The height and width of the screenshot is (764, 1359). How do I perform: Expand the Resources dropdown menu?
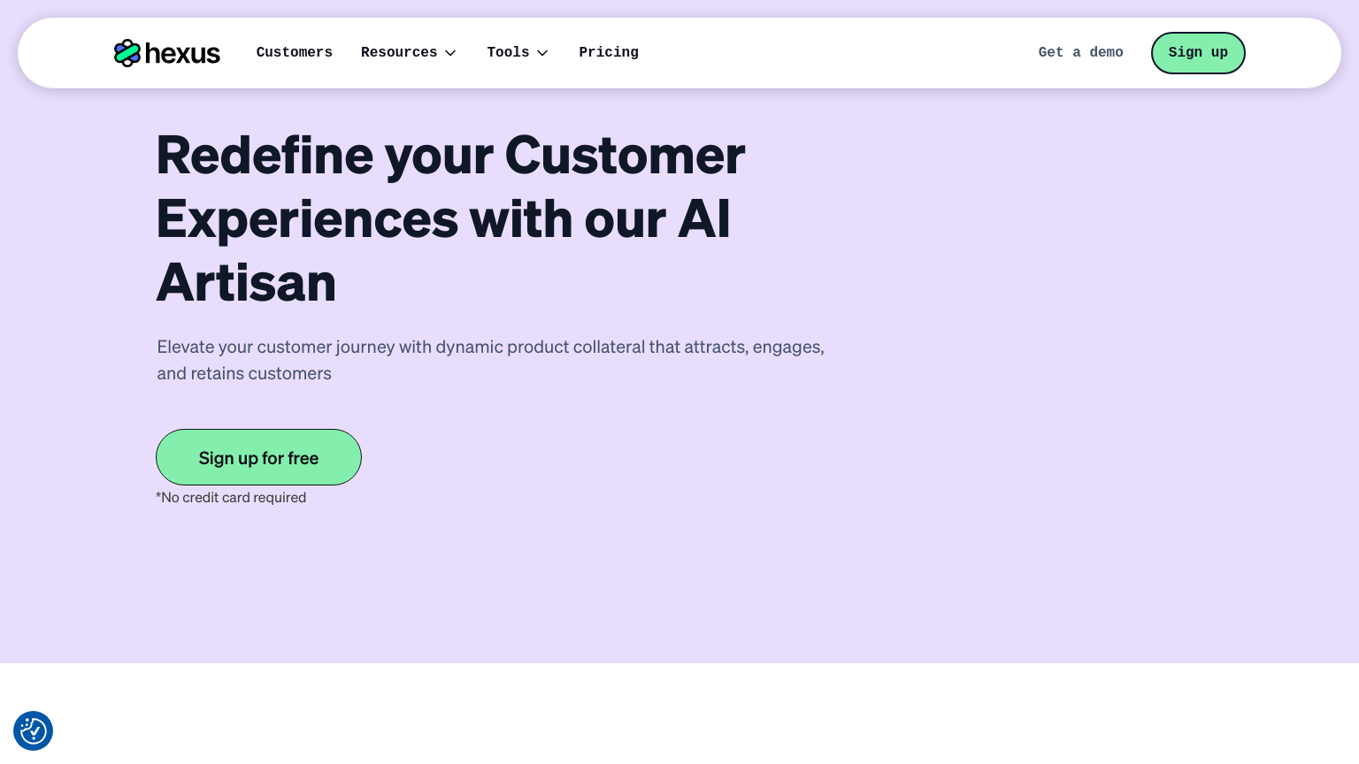pyautogui.click(x=409, y=53)
